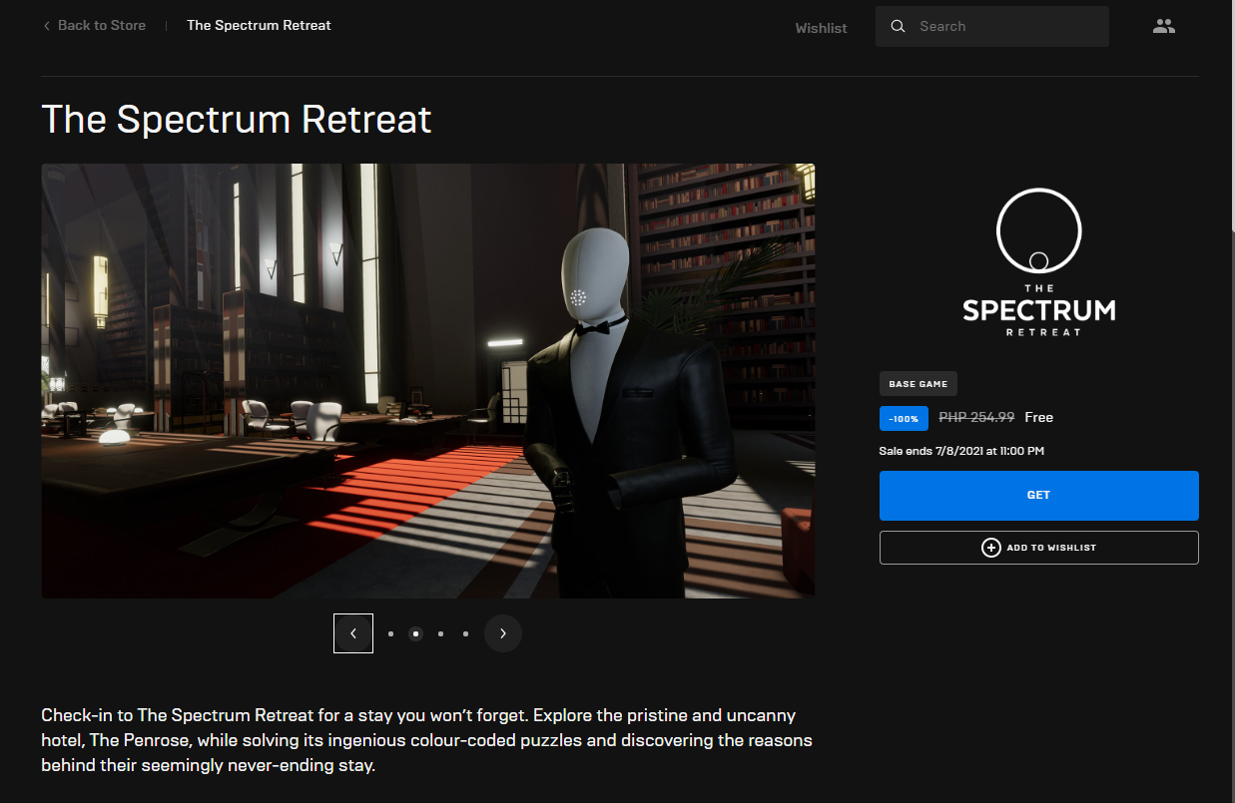Click the plus icon on Add to Wishlist
1235x803 pixels.
(991, 547)
